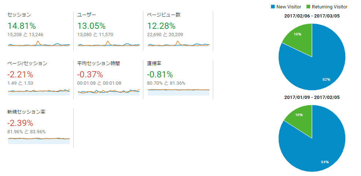Click the 平均セッション時間 sparkline chart

coord(109,92)
